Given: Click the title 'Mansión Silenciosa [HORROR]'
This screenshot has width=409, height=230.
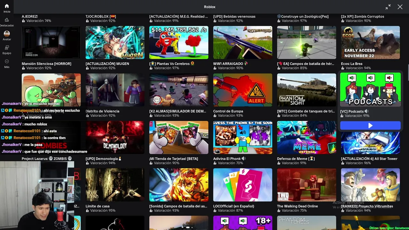Looking at the screenshot, I should 46,64.
